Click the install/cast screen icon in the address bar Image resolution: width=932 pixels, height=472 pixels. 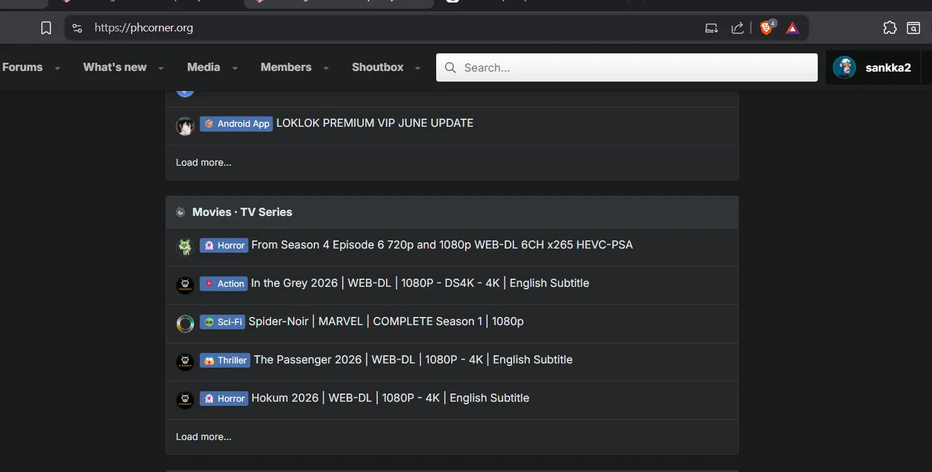point(711,28)
